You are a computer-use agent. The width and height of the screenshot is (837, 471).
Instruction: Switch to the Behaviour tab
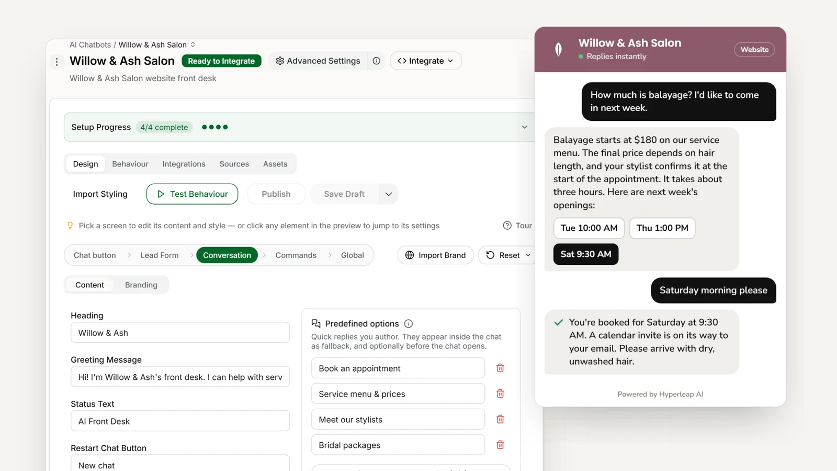point(130,164)
